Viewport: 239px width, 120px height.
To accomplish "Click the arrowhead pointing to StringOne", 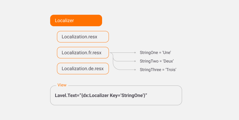I will [x=135, y=53].
